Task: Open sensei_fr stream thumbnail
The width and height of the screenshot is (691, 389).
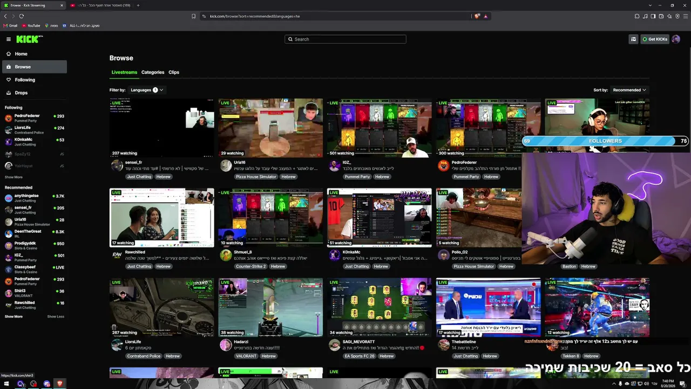Action: point(162,128)
